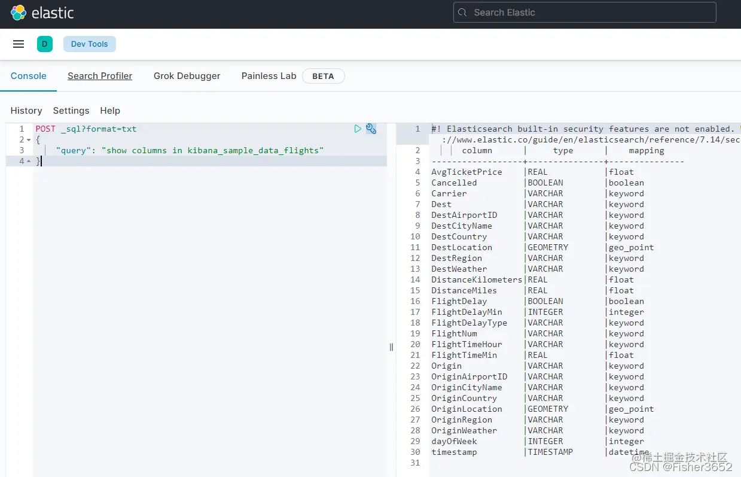This screenshot has width=741, height=477.
Task: Click the OriginWeather row
Action: point(538,430)
